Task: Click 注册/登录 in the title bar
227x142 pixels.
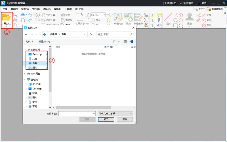Action: coord(186,3)
